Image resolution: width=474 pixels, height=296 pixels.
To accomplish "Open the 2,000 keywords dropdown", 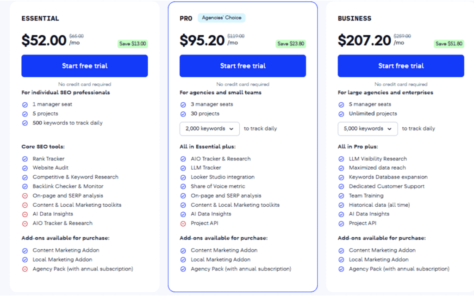I will (x=210, y=129).
